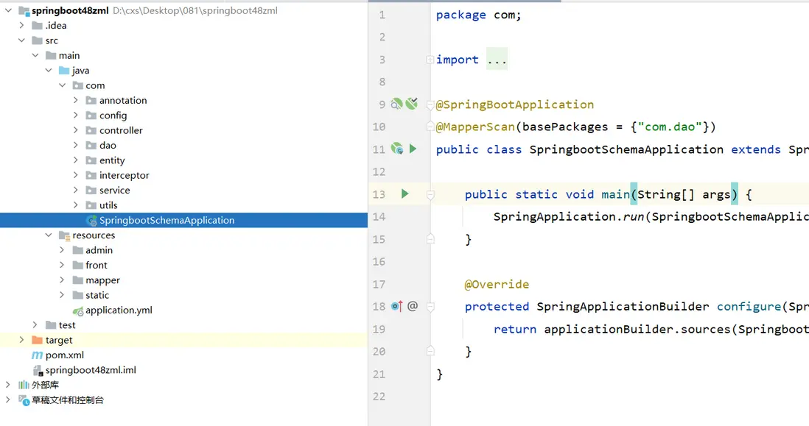Select the SpringbootSchemaApplication class file
The width and height of the screenshot is (809, 426).
167,220
